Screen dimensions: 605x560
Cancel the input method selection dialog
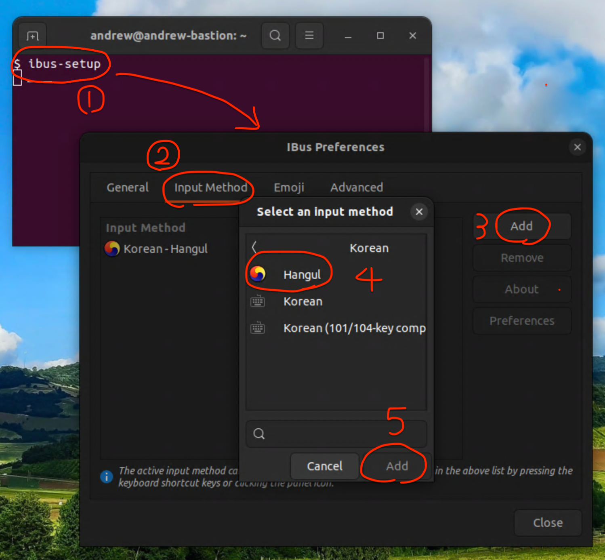[x=325, y=466]
